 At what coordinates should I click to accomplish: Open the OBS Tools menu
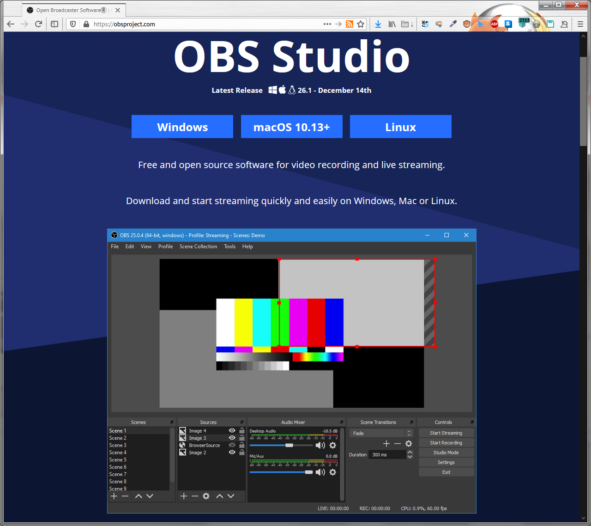(x=230, y=247)
